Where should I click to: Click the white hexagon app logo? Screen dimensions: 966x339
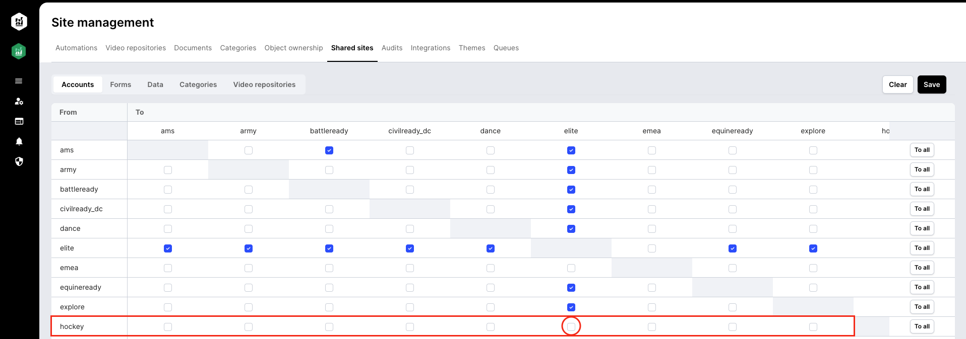(19, 22)
